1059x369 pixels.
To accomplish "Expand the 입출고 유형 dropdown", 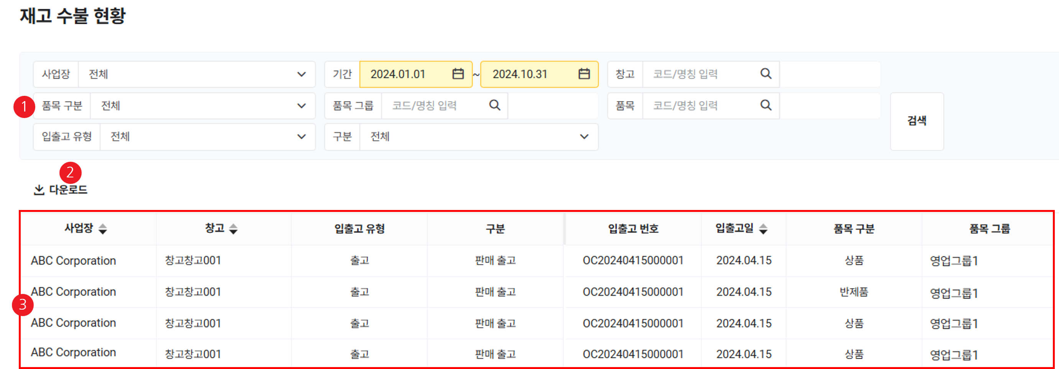I will click(301, 137).
